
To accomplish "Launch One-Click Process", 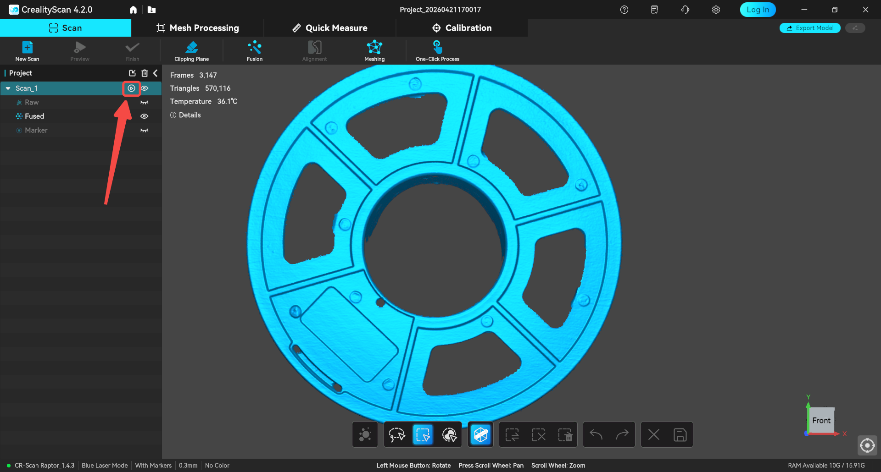I will tap(437, 50).
